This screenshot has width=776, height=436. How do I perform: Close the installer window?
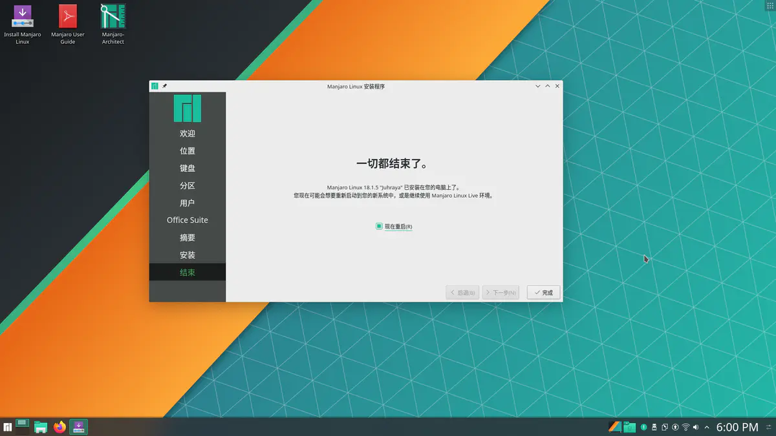coord(557,86)
